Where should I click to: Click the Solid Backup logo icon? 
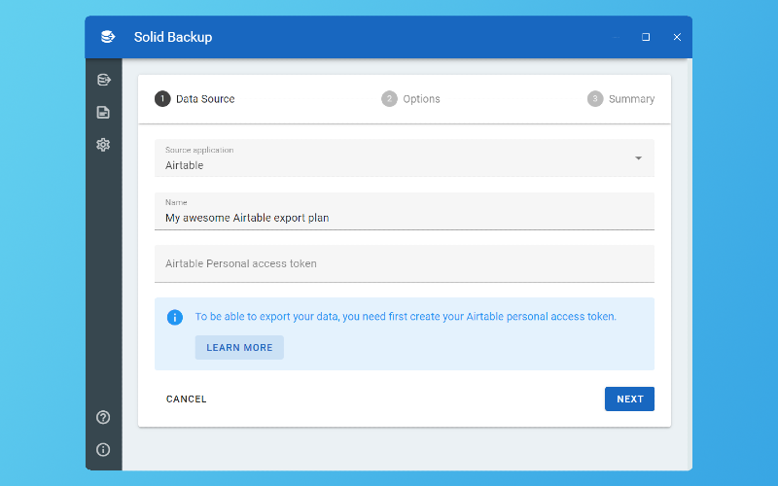pyautogui.click(x=108, y=37)
